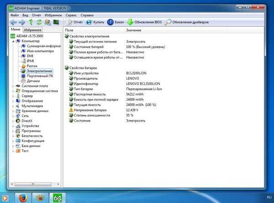Click the Конфигурация icon in the tree
The image size is (274, 203).
pyautogui.click(x=18, y=141)
